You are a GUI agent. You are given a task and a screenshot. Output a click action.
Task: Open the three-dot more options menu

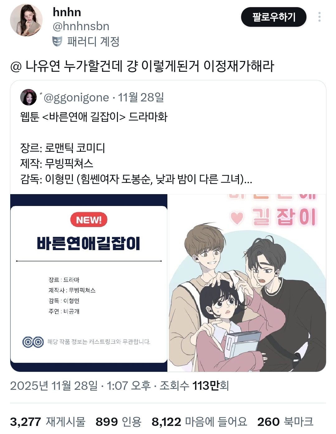320,17
